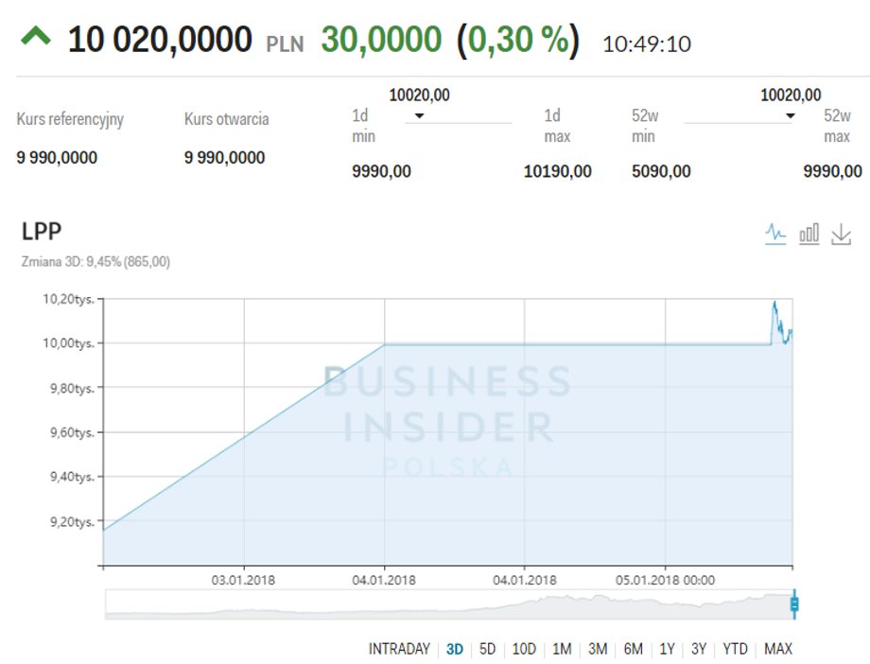Switch chart to 5D range
Image resolution: width=870 pixels, height=664 pixels.
[487, 649]
